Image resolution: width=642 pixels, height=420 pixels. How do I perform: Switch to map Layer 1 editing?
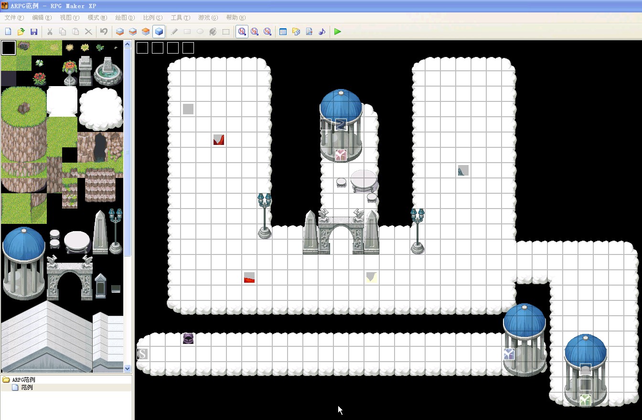click(120, 32)
